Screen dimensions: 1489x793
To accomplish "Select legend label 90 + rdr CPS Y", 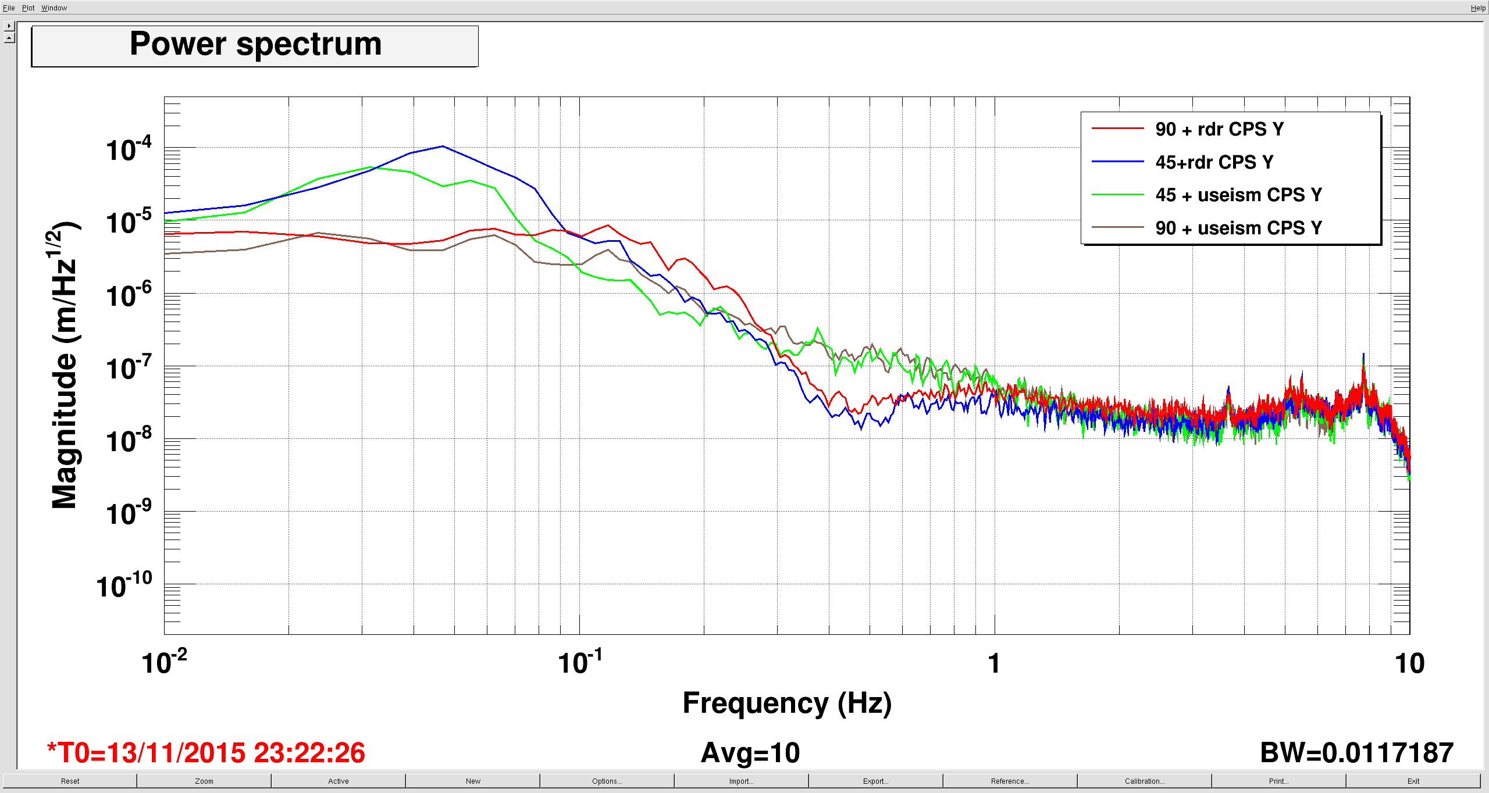I will [x=1220, y=129].
